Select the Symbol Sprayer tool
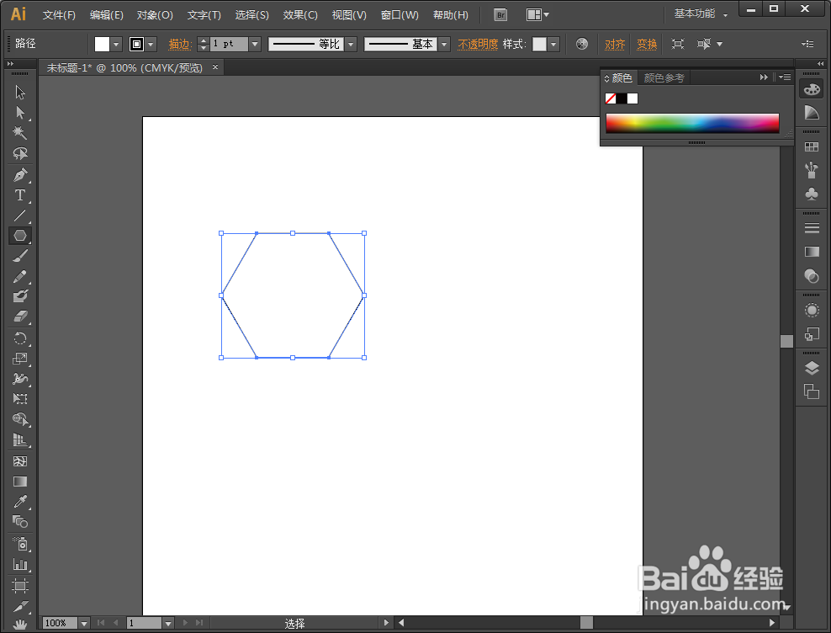The width and height of the screenshot is (831, 633). pos(20,544)
